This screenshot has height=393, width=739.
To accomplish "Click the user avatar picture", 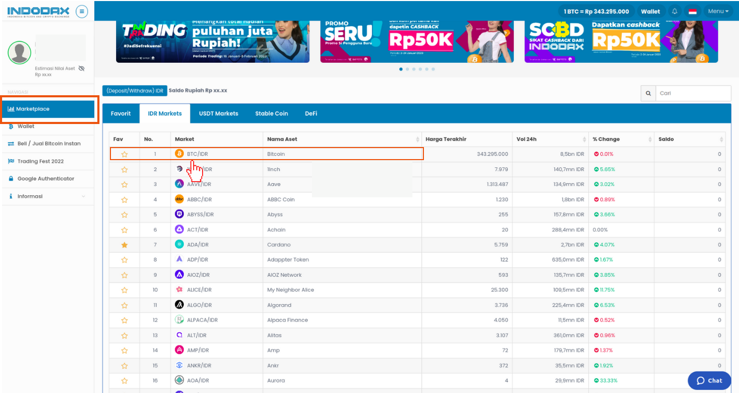I will pyautogui.click(x=19, y=52).
